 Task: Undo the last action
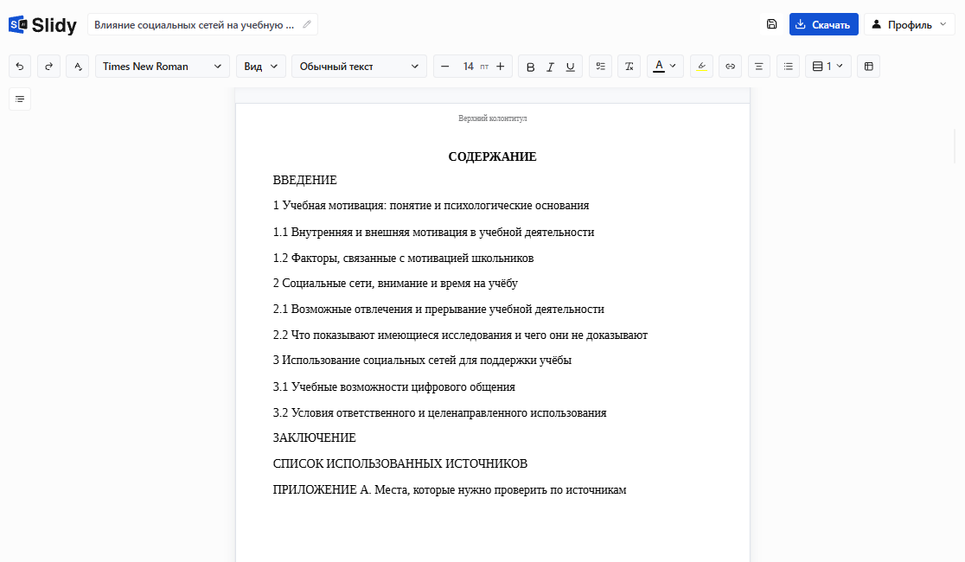(x=20, y=67)
